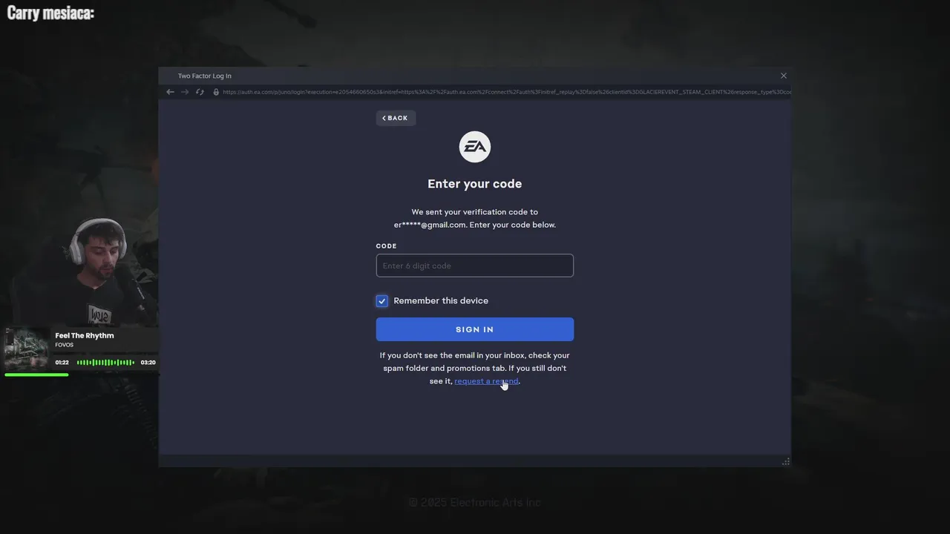The image size is (950, 534).
Task: Click the 01:22 elapsed time
Action: click(62, 363)
